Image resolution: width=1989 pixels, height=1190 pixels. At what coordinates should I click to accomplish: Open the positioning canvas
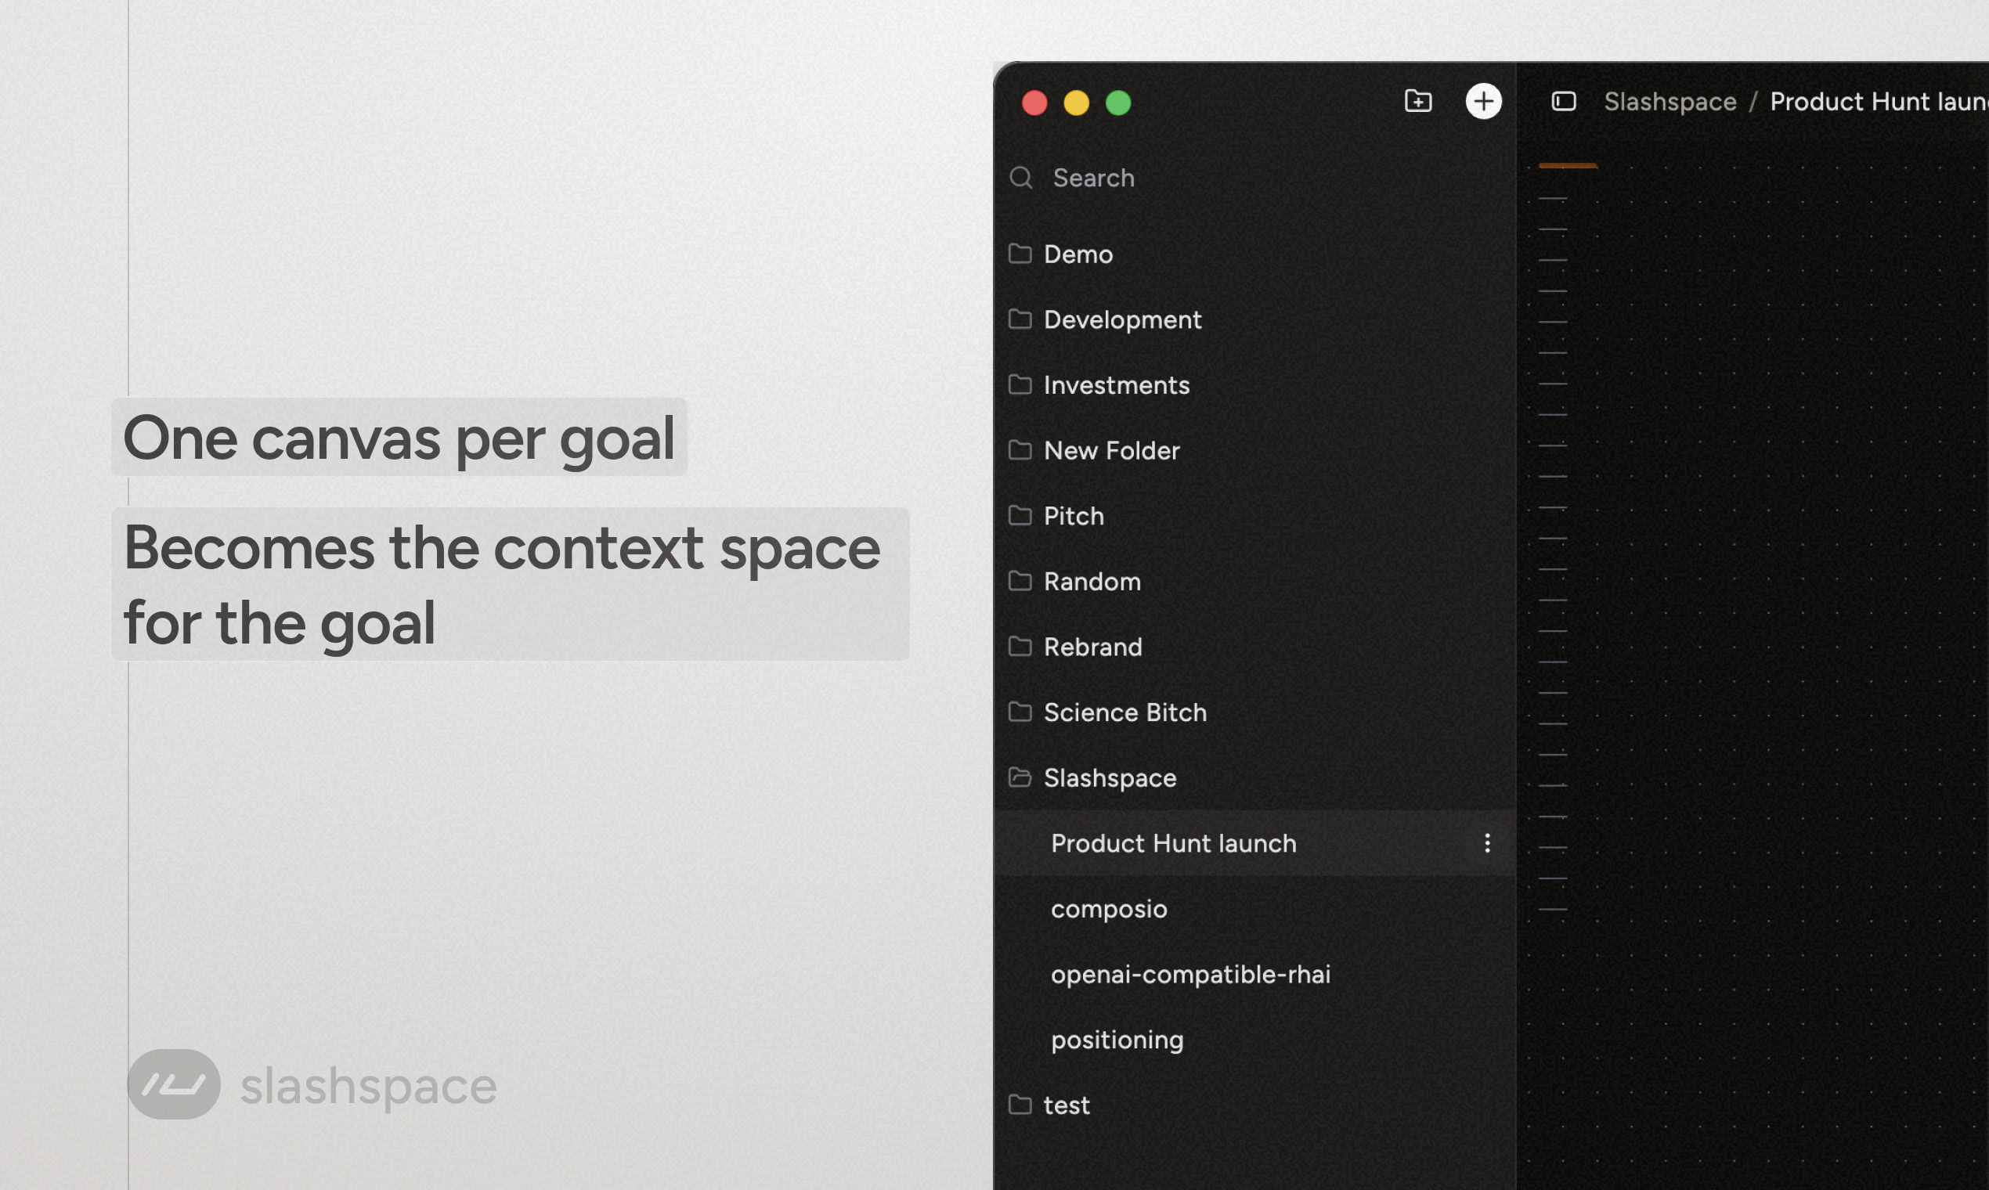pos(1254,1040)
